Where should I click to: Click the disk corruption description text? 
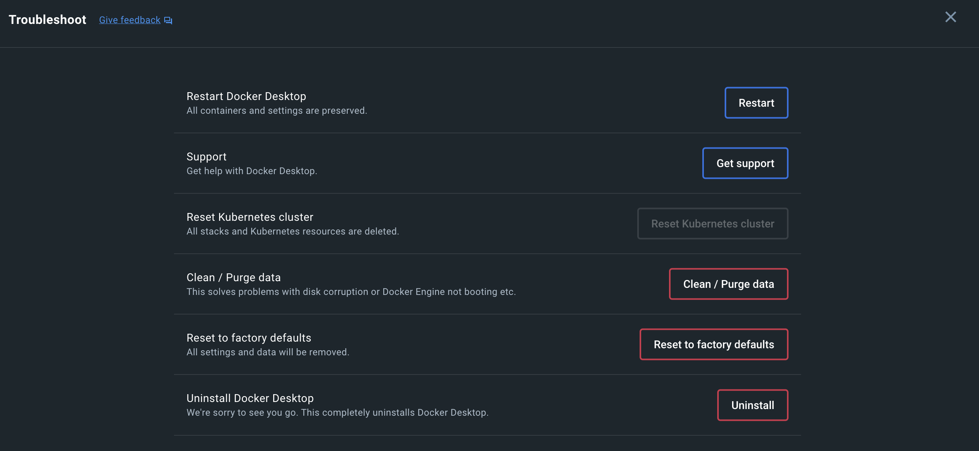click(351, 292)
